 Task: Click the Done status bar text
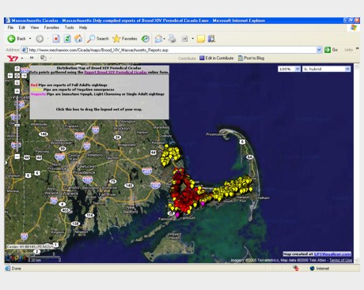click(17, 269)
